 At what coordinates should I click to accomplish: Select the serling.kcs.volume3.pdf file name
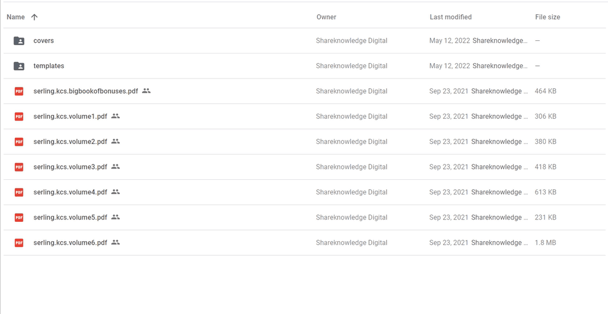coord(70,167)
